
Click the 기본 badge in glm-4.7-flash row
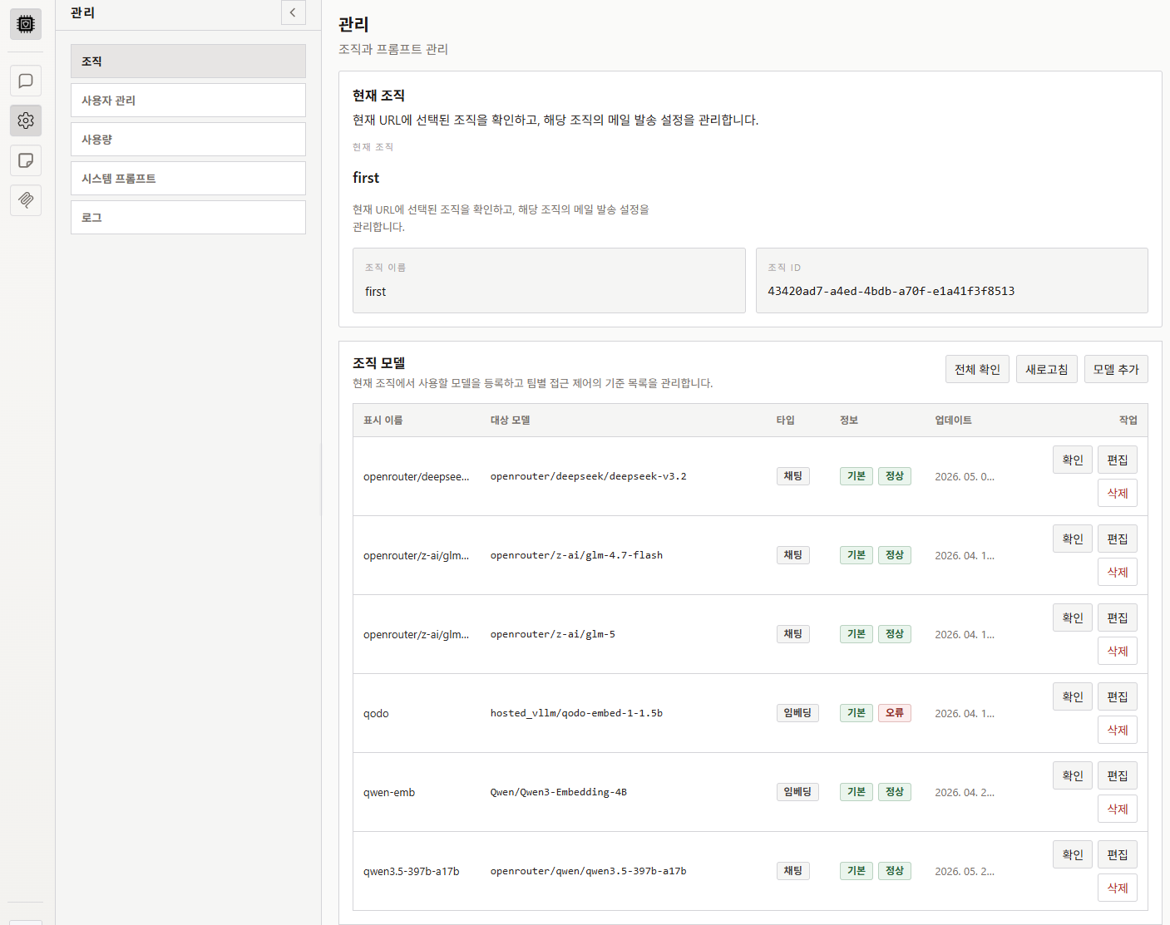point(857,555)
